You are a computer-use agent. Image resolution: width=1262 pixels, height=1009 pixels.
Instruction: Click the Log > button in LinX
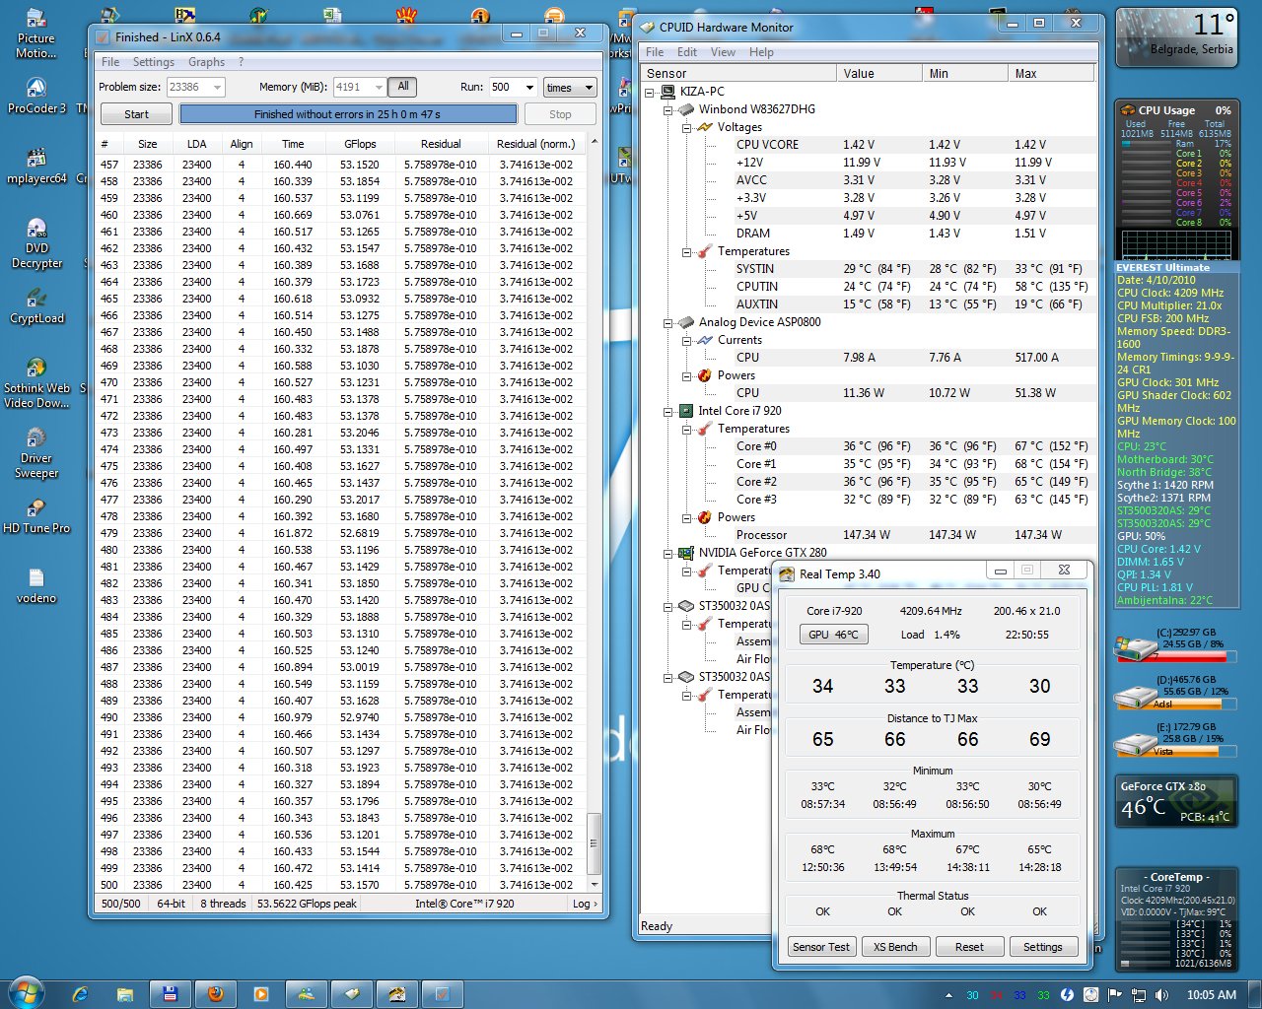(x=585, y=904)
